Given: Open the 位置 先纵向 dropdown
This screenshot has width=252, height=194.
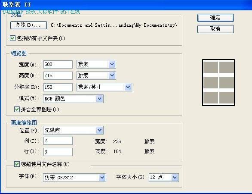Looking at the screenshot, I should [73, 130].
